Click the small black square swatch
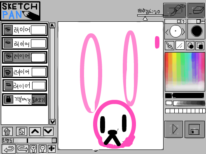This screenshot has width=206, height=154. (169, 96)
